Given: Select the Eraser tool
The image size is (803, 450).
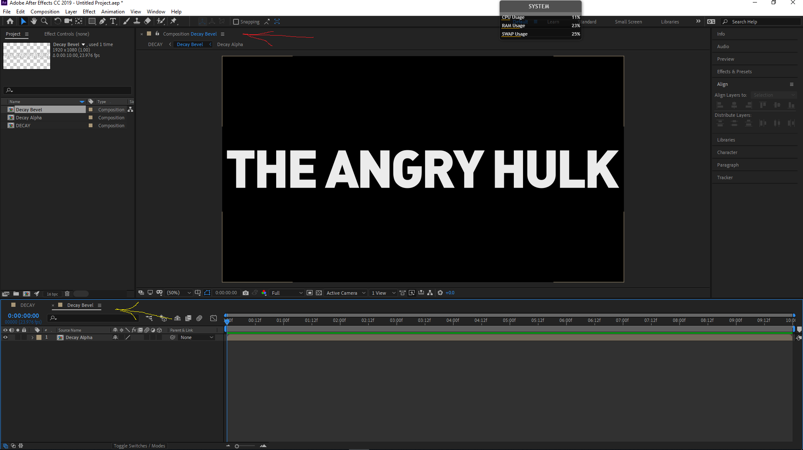Looking at the screenshot, I should 147,21.
